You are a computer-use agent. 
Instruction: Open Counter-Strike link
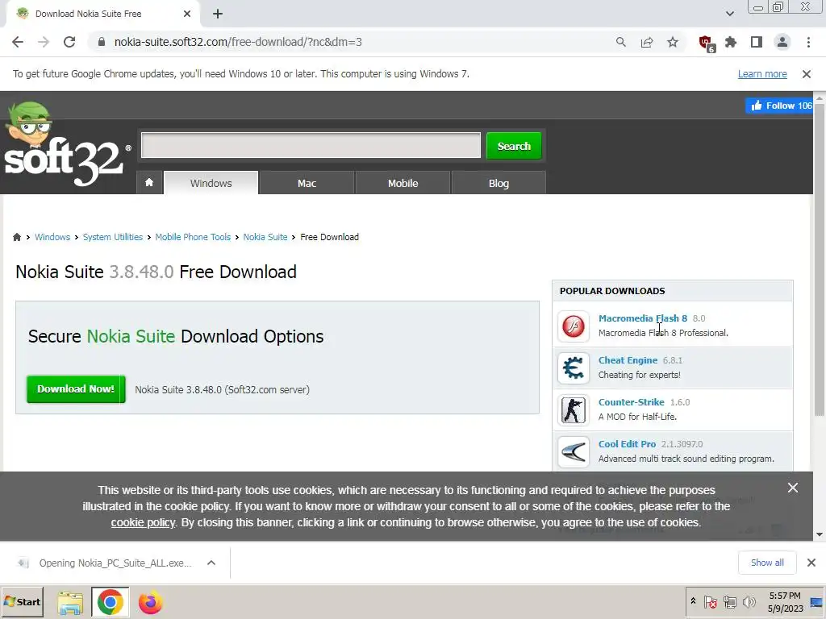[x=631, y=401]
